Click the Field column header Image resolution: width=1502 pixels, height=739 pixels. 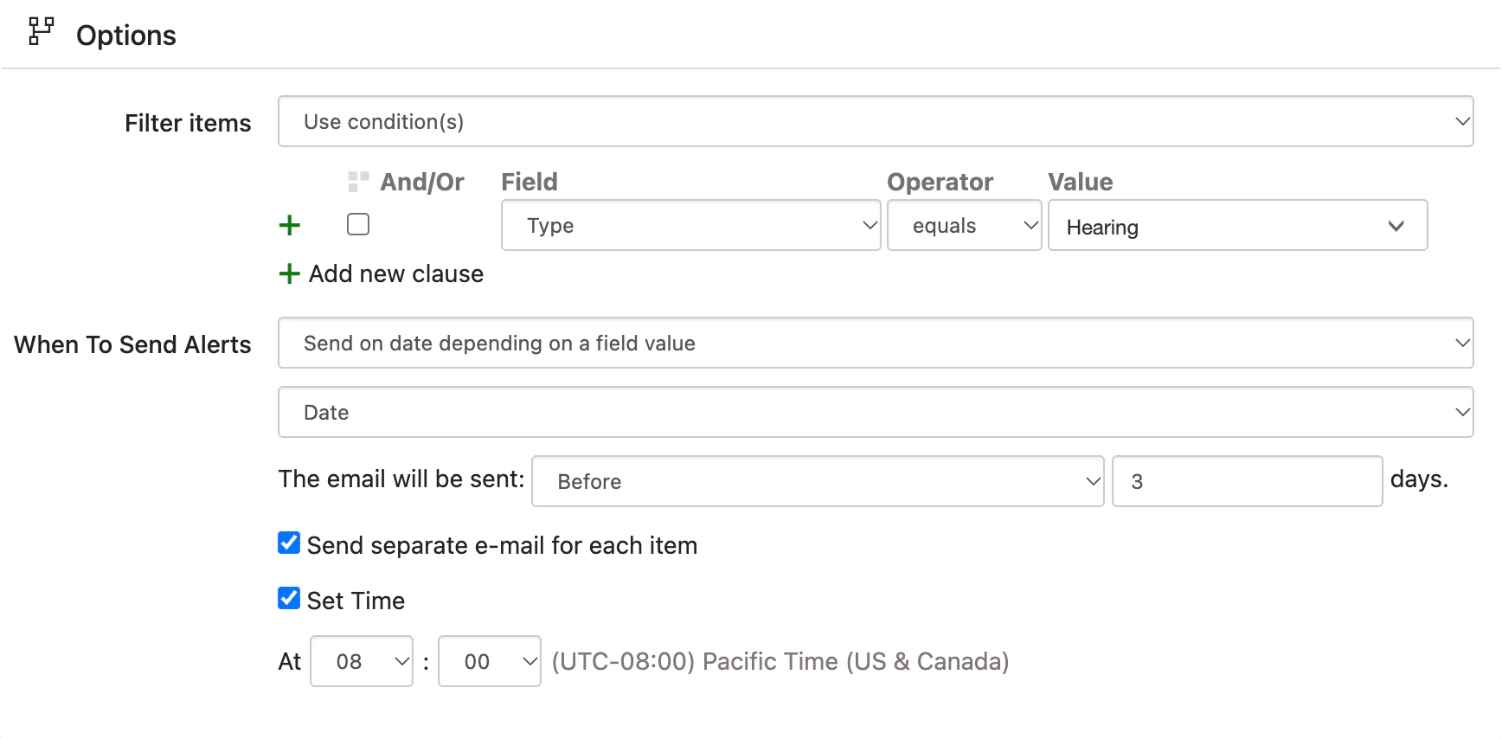click(x=530, y=182)
